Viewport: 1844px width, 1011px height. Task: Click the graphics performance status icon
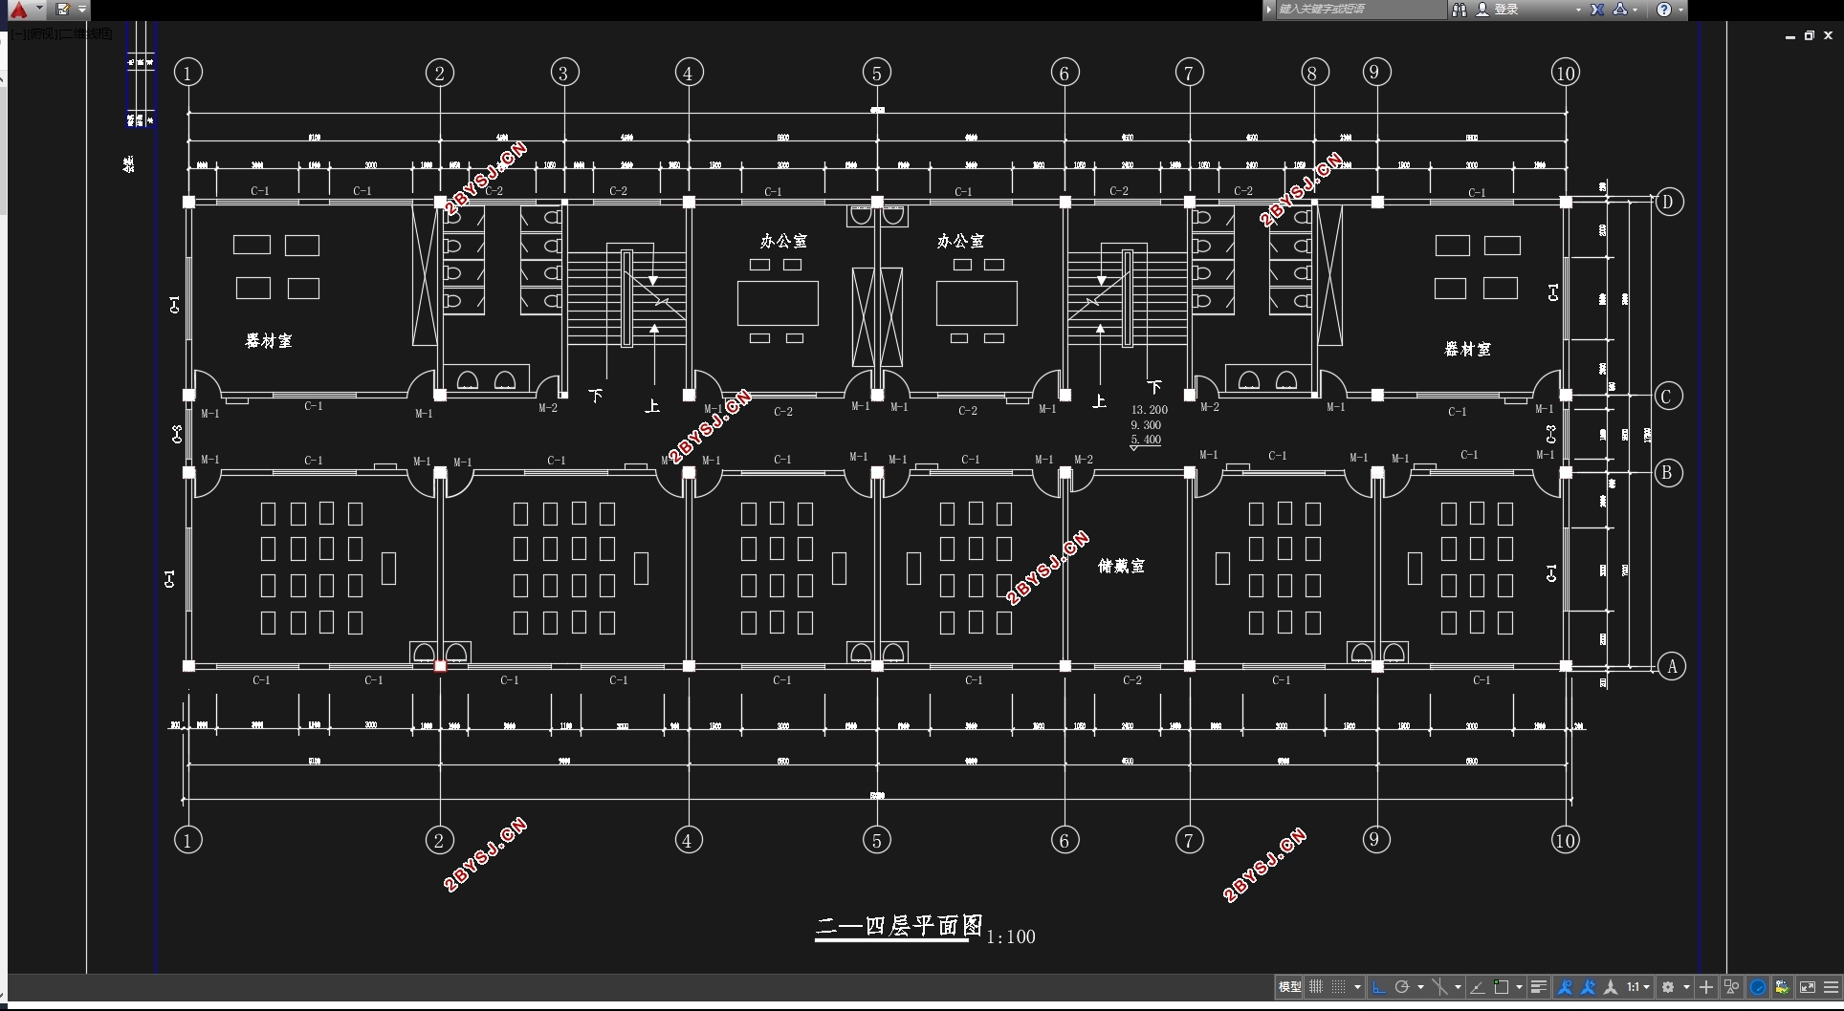(x=1784, y=987)
